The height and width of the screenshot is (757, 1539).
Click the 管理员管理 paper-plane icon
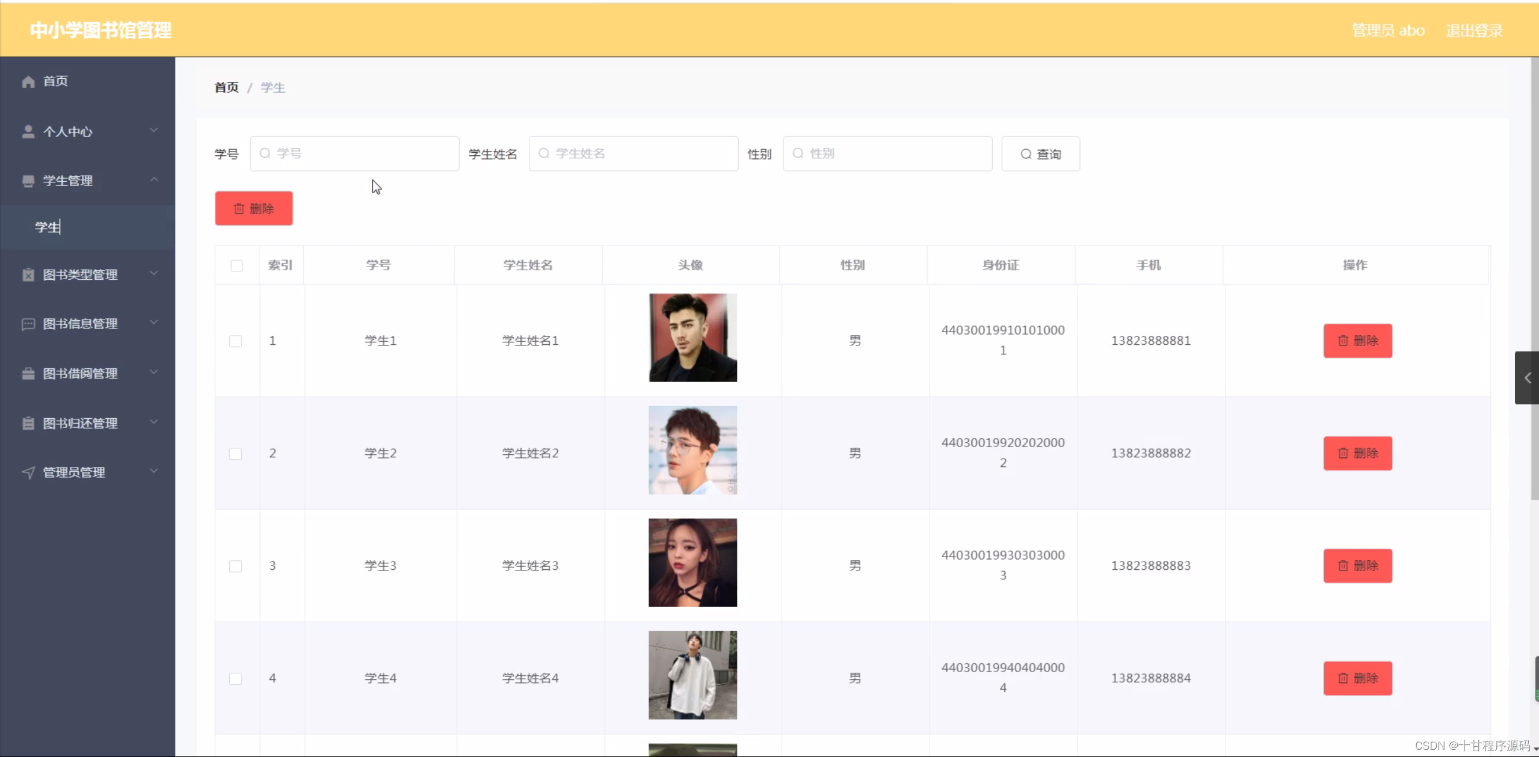pyautogui.click(x=28, y=472)
